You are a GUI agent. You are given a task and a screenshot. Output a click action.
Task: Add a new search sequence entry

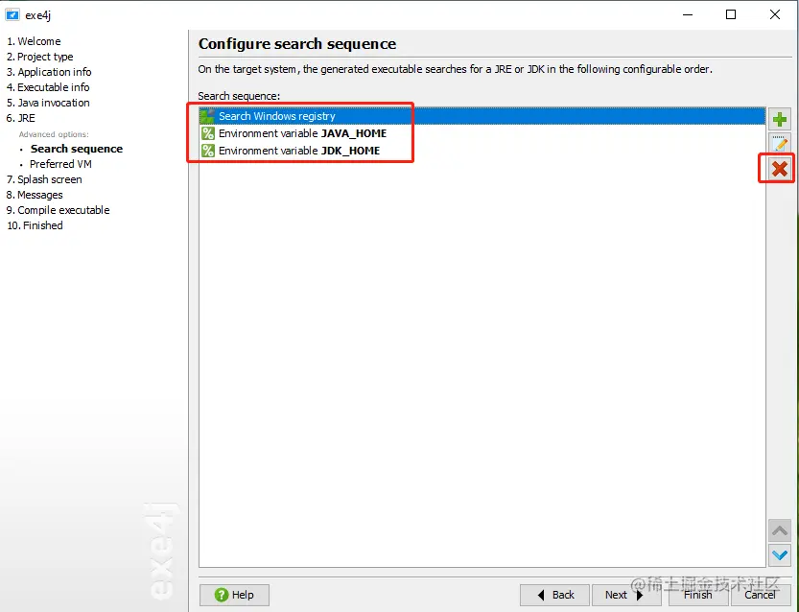(x=779, y=120)
